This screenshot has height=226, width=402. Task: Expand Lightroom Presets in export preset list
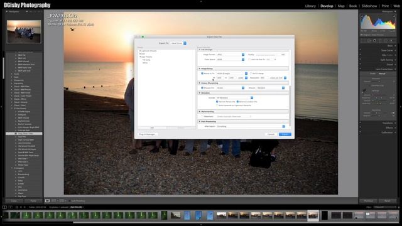click(140, 51)
